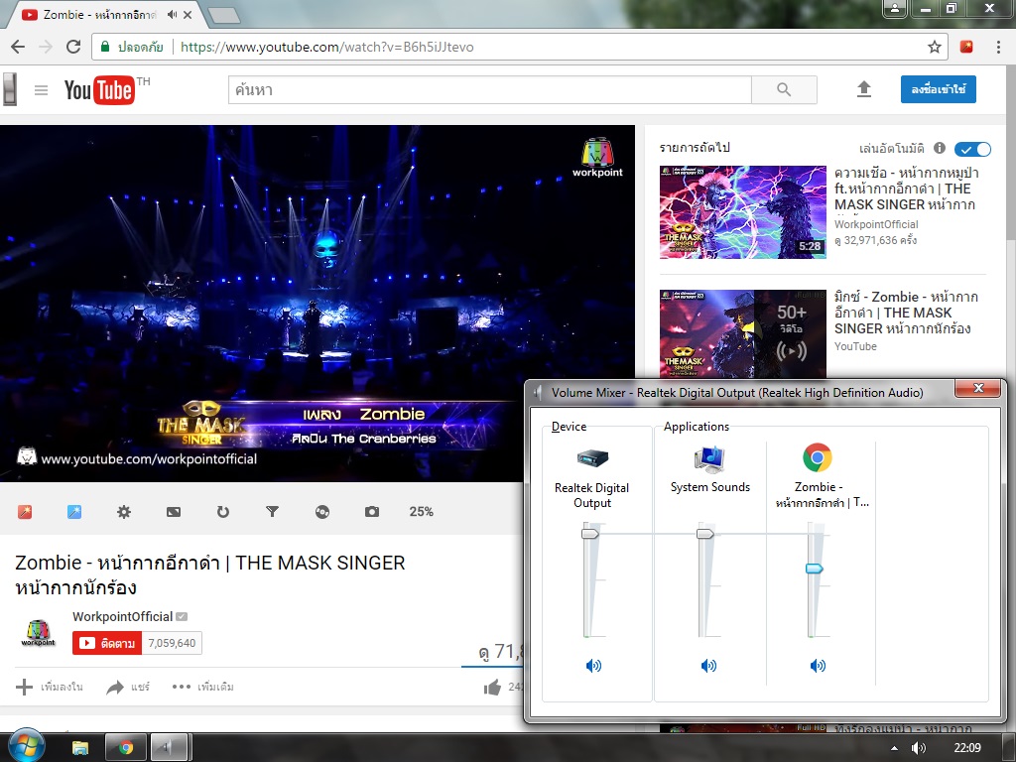Viewport: 1016px width, 762px height.
Task: Click the YouTube search magnifier button
Action: [784, 90]
